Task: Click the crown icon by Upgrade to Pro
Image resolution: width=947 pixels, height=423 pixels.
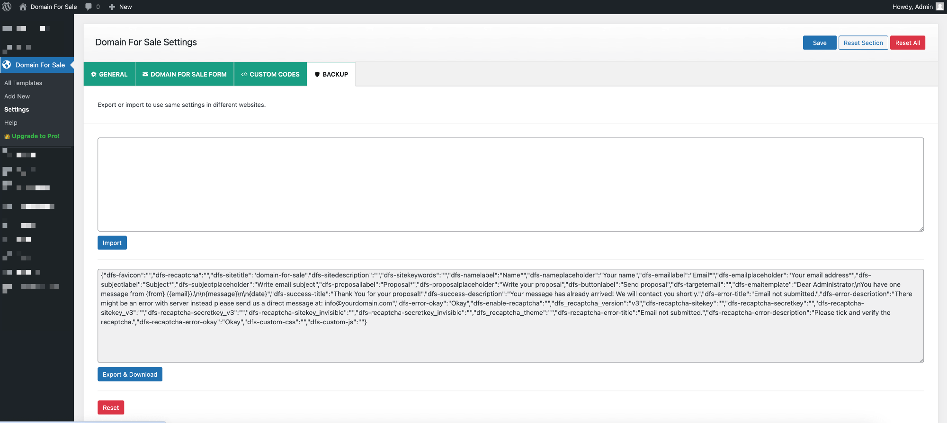Action: (7, 136)
